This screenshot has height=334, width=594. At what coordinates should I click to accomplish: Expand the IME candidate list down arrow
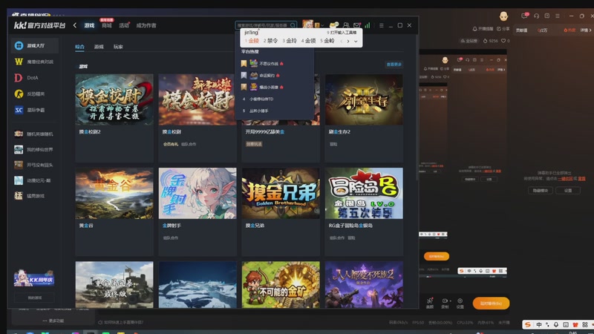point(356,42)
